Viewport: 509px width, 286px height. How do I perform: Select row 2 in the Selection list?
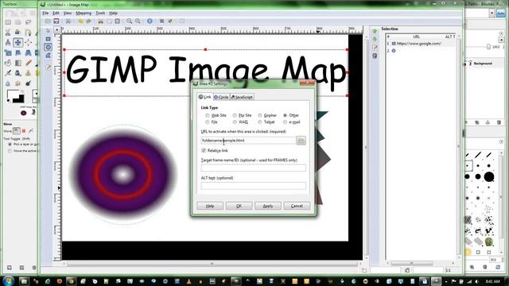[x=422, y=51]
